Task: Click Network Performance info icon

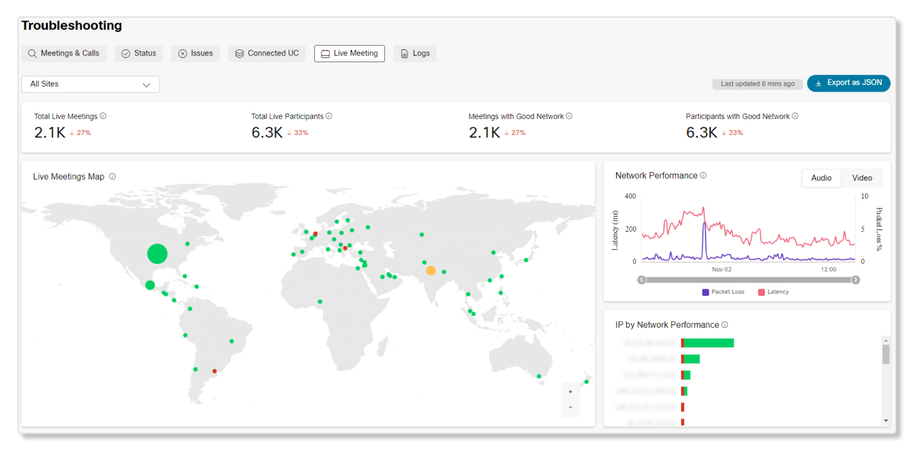Action: coord(703,176)
